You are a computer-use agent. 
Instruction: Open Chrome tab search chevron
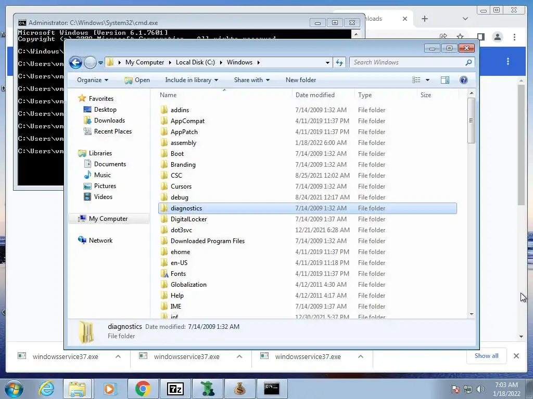point(465,19)
